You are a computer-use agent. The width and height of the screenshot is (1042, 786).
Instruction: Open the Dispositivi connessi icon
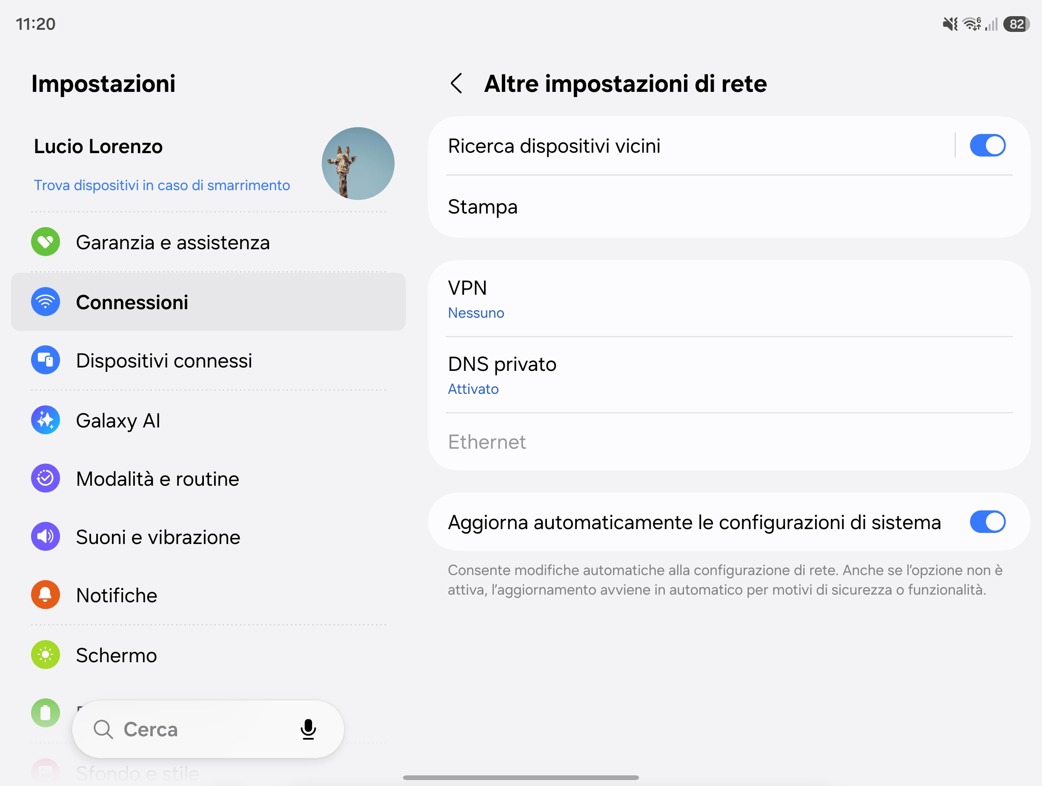[46, 360]
